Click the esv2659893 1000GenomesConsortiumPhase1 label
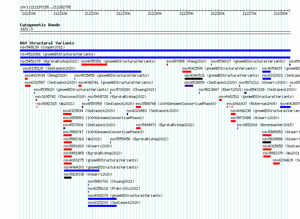Viewport: 300px width, 219px height. (x=103, y=118)
